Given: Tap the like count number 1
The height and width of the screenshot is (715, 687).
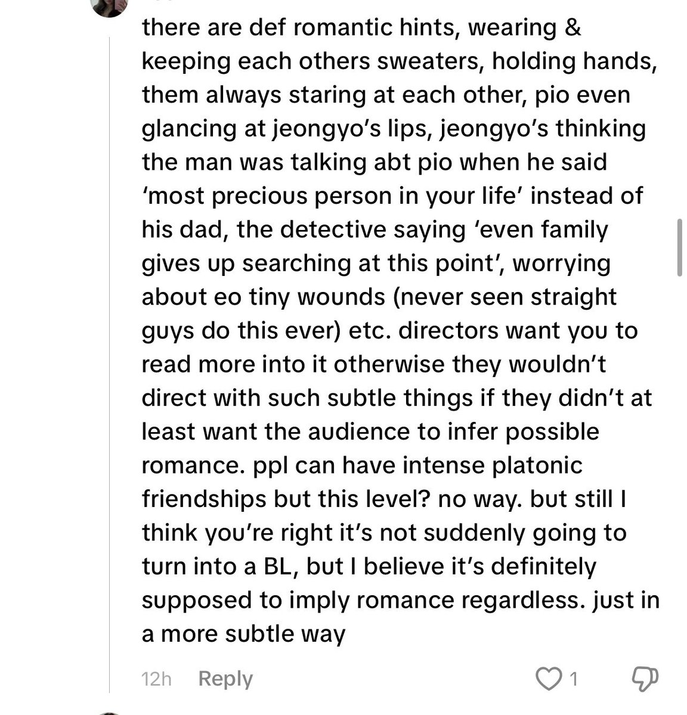Looking at the screenshot, I should click(x=574, y=679).
